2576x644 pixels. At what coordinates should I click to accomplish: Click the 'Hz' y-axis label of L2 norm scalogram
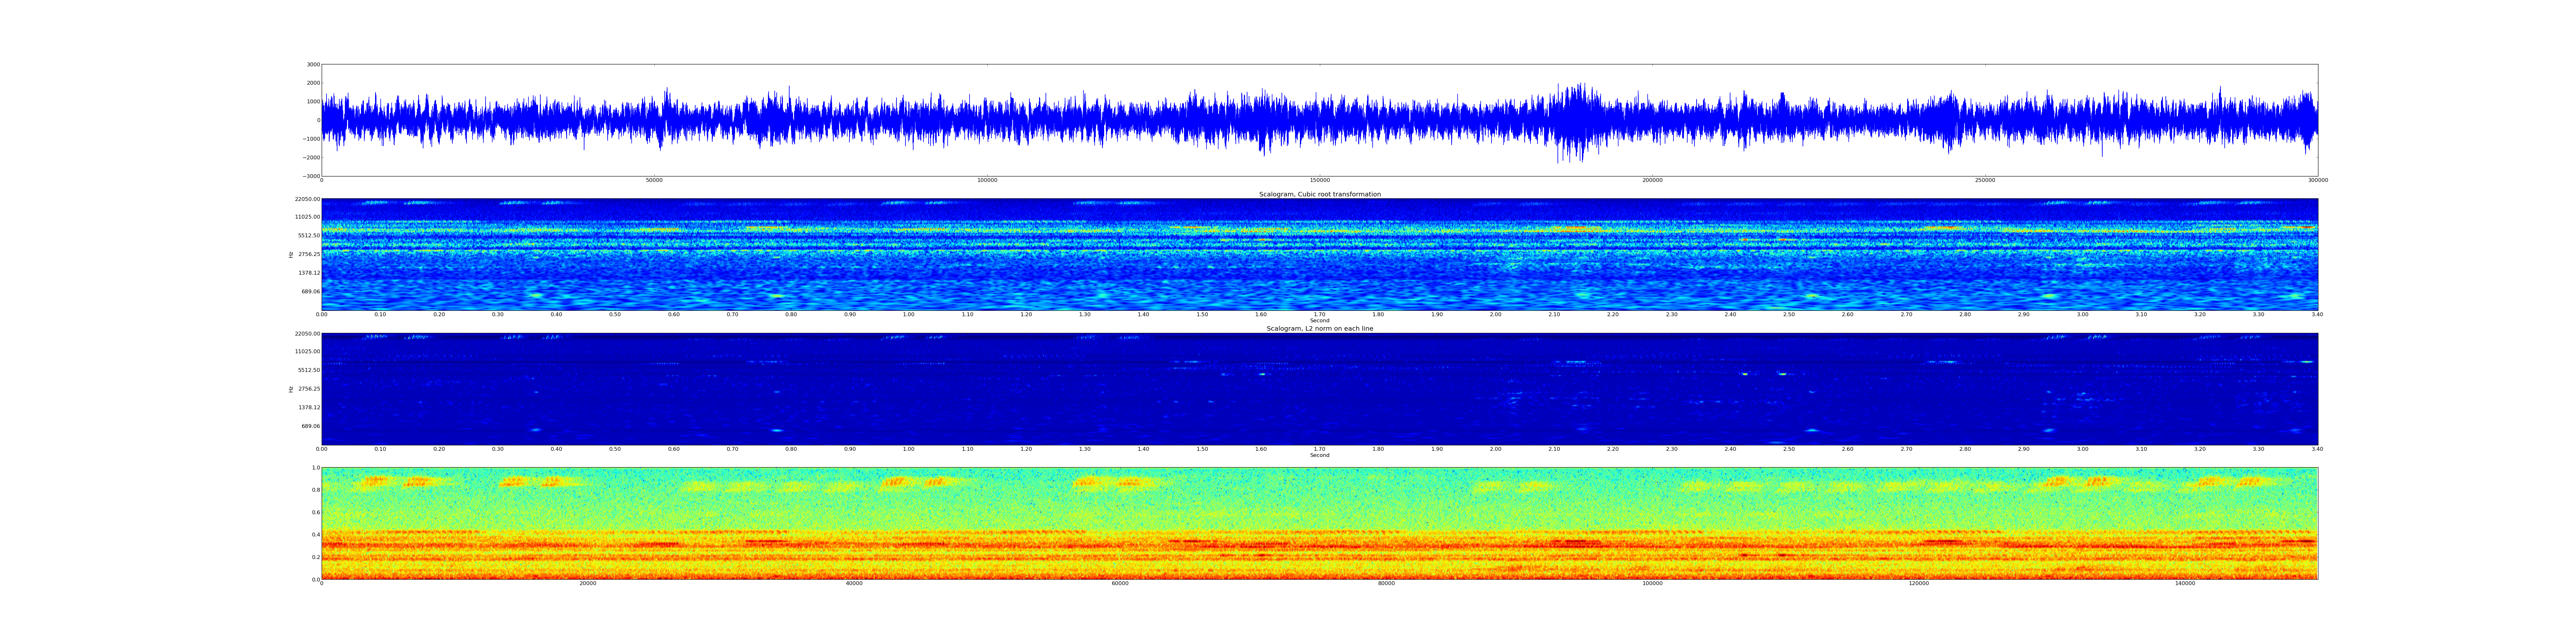coord(291,389)
